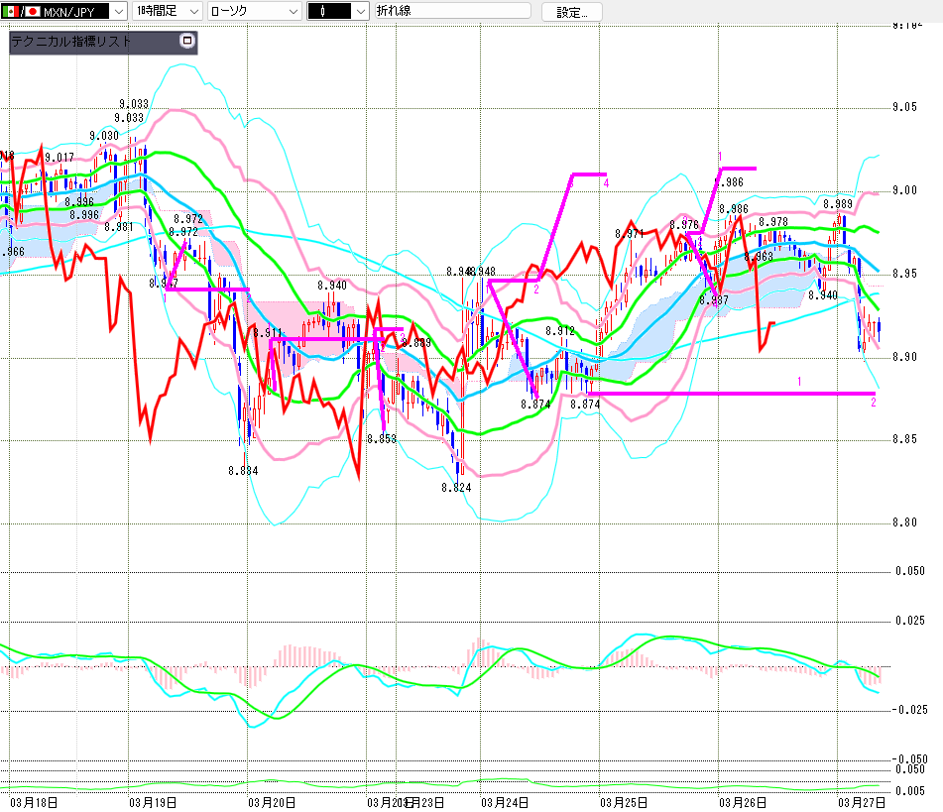
Task: Select the magenta line marked with number 4
Action: (588, 175)
